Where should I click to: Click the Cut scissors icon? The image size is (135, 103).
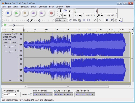tap(70, 20)
